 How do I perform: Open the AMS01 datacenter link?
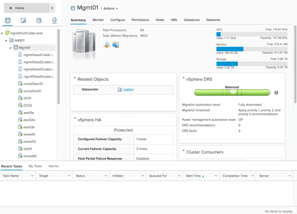click(128, 90)
